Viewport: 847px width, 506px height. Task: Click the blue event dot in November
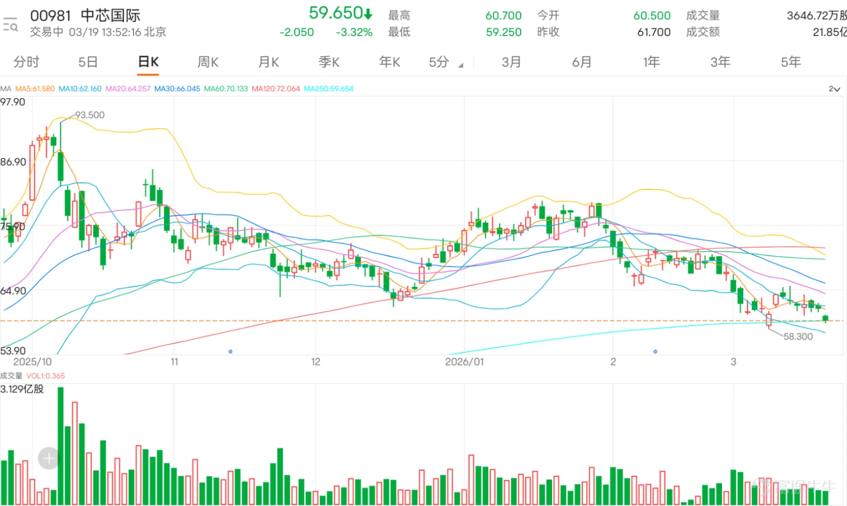tap(230, 351)
